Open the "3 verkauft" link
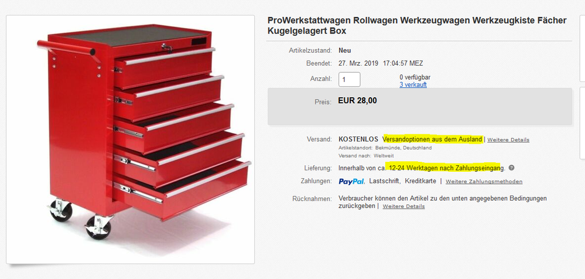Viewport: 585px width, 279px height. [413, 85]
